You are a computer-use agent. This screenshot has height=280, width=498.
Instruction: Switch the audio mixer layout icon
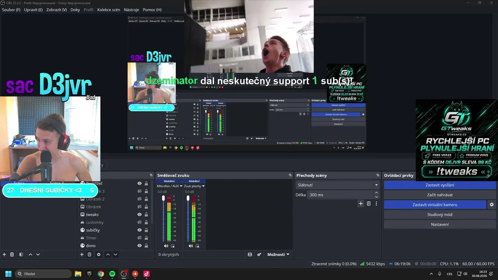click(x=250, y=254)
